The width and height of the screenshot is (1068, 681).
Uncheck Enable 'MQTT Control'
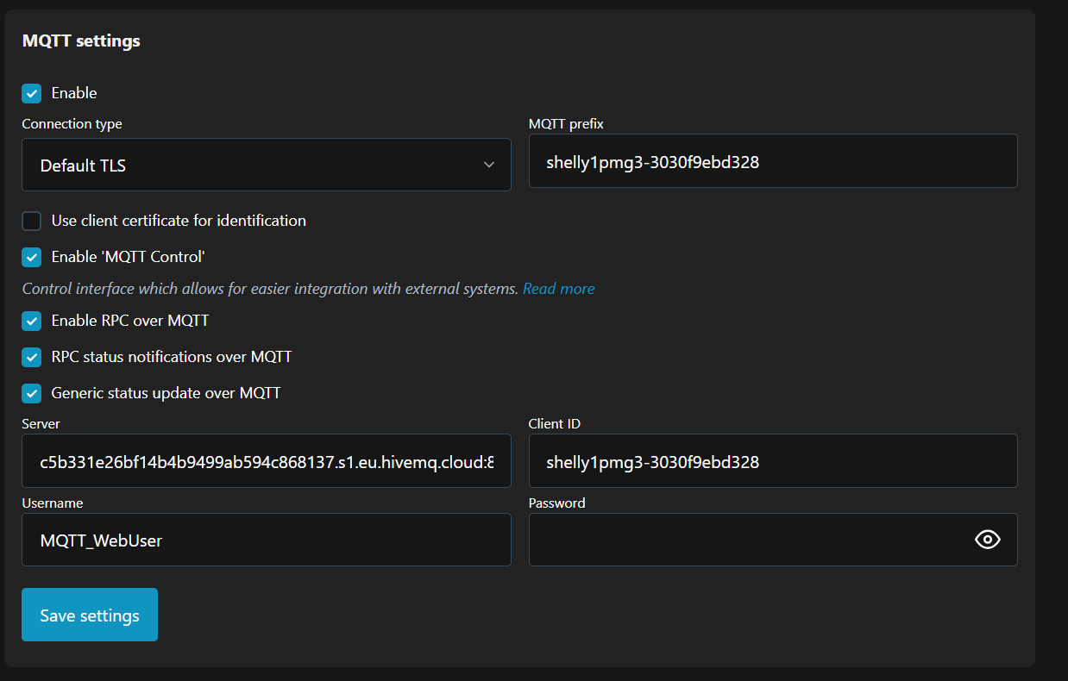click(x=31, y=257)
